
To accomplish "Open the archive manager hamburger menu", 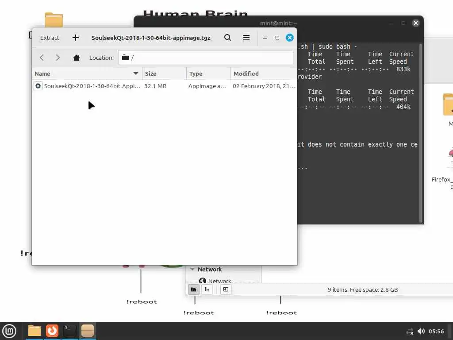I will point(246,38).
